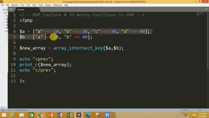The width and height of the screenshot is (209, 118).
Task: Click the Sublime Text title bar app icon
Action: pos(1,2)
